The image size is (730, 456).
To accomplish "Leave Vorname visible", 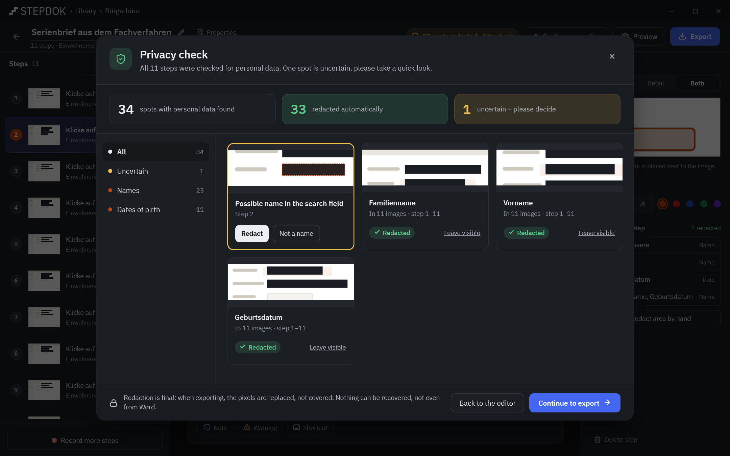I will 596,233.
